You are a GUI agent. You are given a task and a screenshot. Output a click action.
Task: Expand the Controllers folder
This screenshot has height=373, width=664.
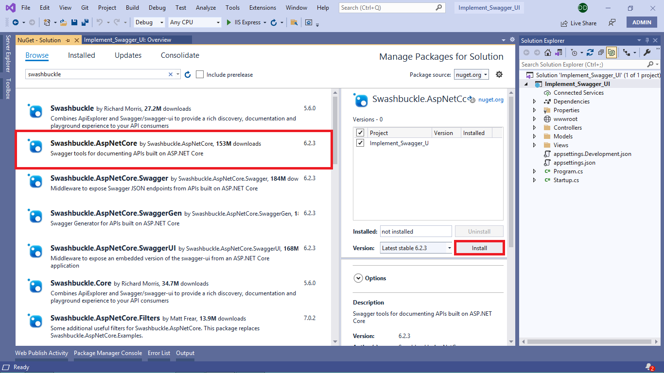point(535,127)
